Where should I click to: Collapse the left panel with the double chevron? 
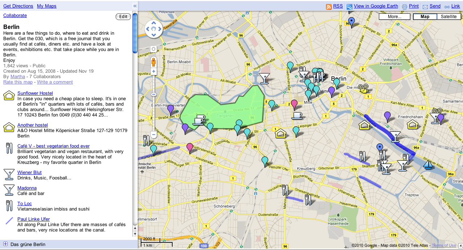[135, 6]
